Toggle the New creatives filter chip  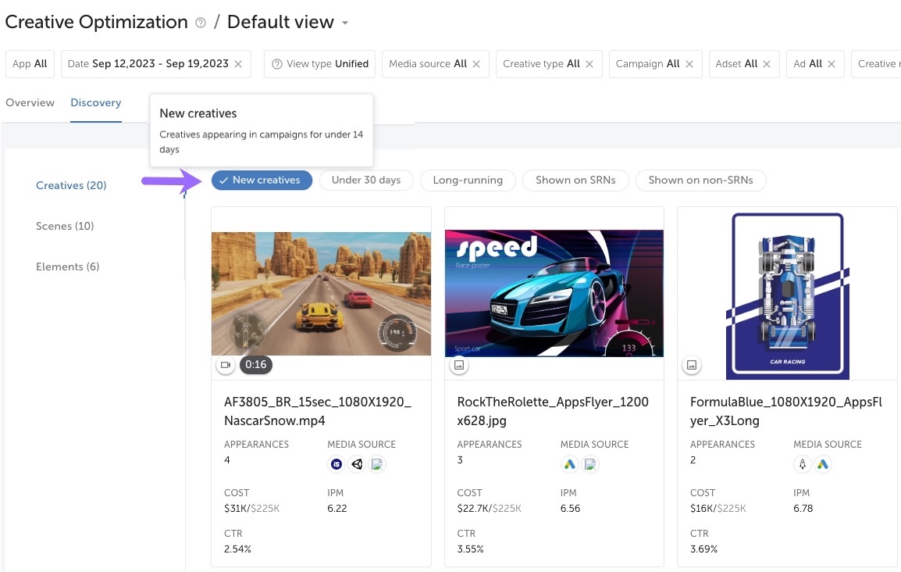coord(262,180)
